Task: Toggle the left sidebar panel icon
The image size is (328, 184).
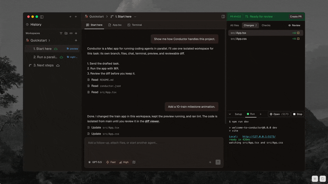Action: pyautogui.click(x=42, y=17)
